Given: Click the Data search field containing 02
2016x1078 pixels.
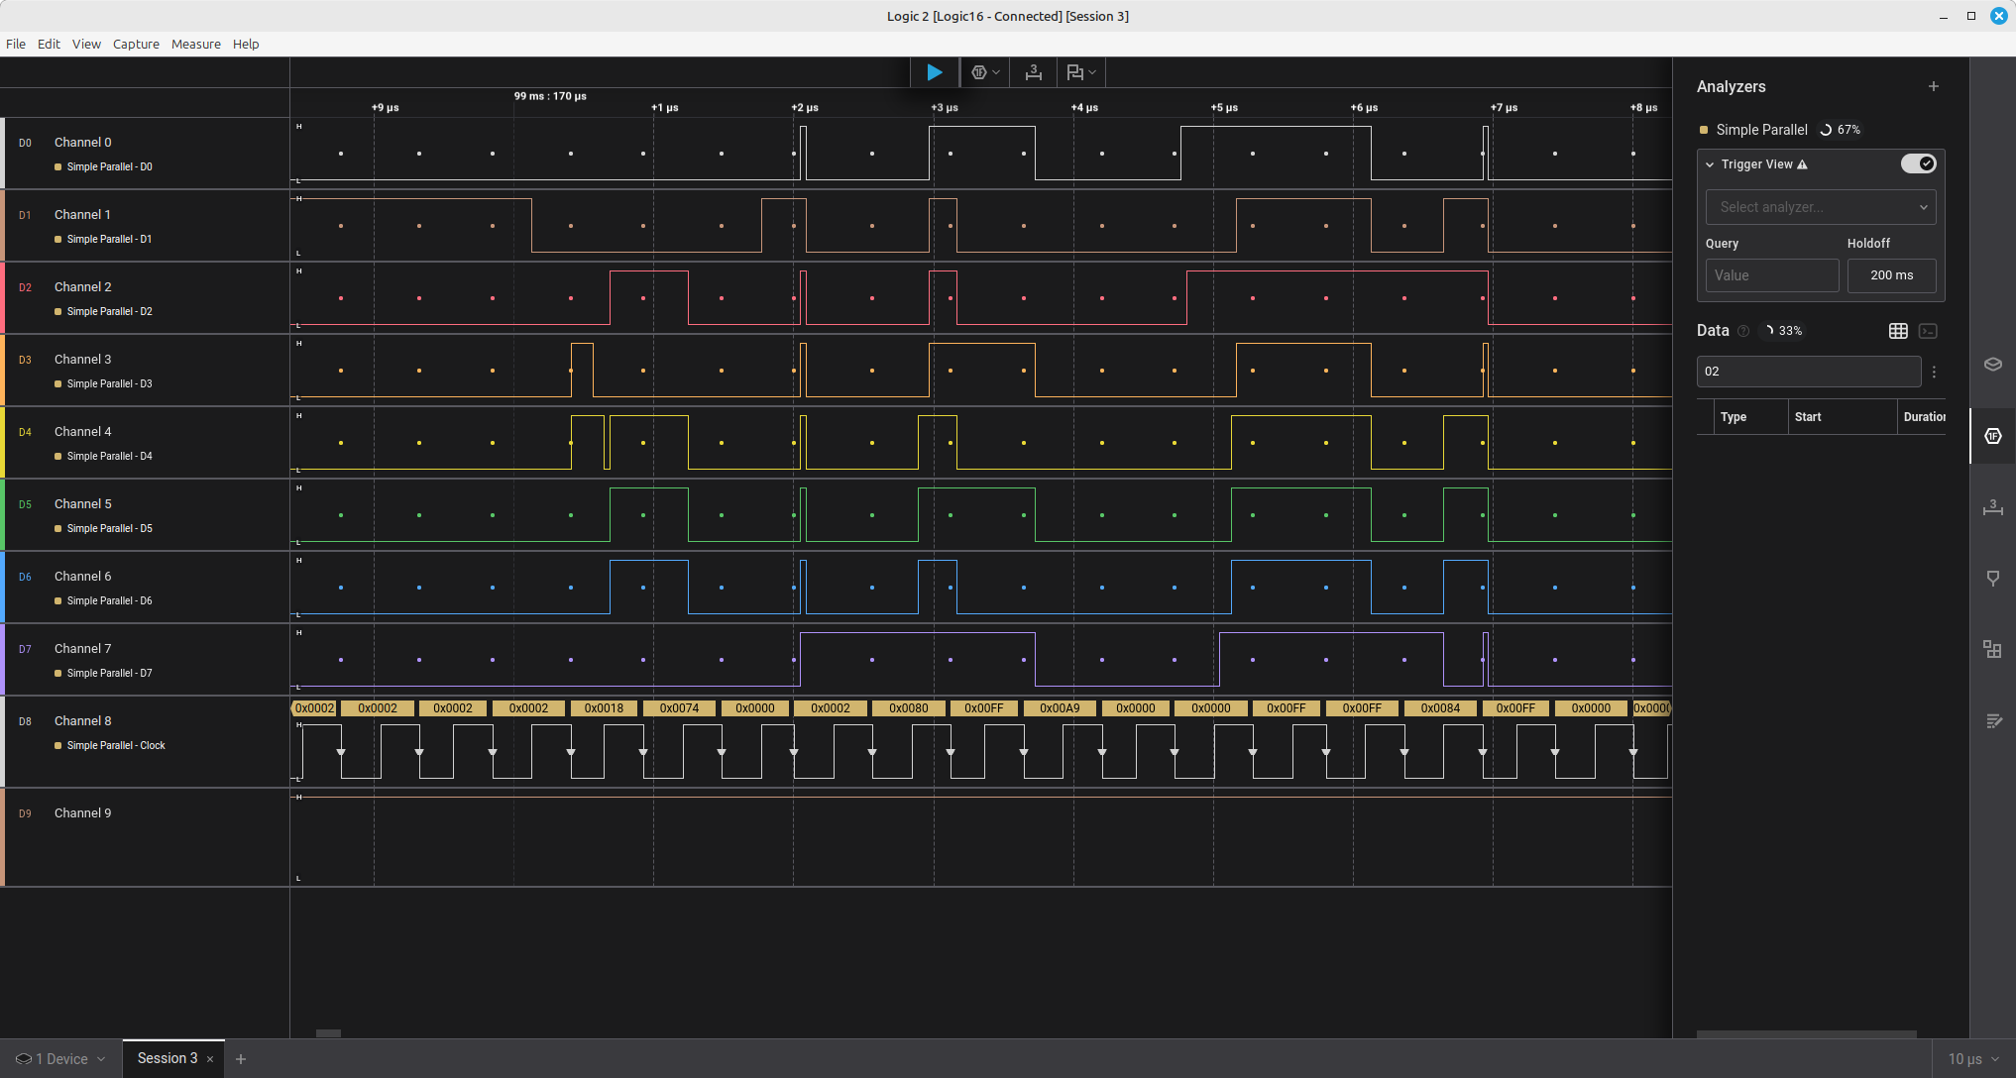Looking at the screenshot, I should tap(1808, 372).
